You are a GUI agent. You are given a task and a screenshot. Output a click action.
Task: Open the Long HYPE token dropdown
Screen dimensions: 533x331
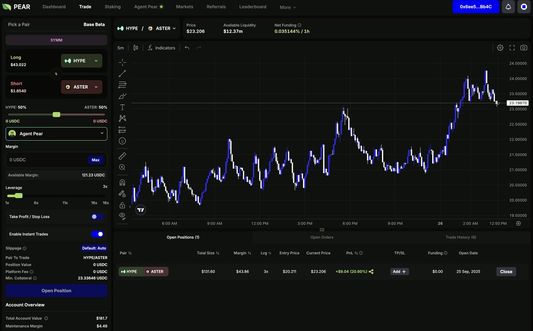coord(81,61)
